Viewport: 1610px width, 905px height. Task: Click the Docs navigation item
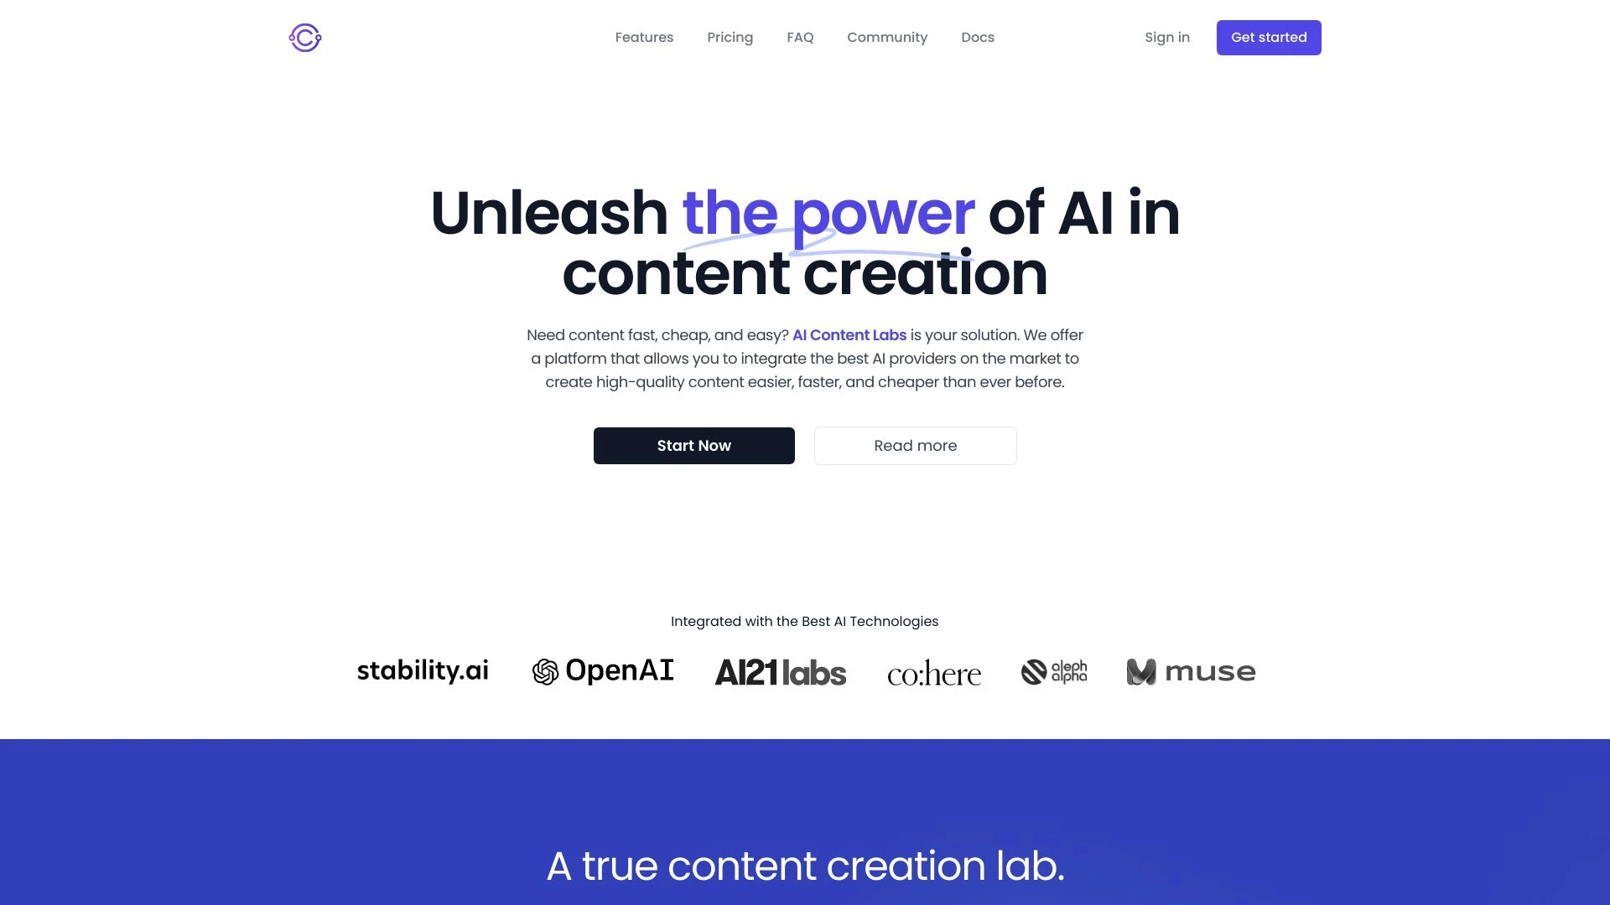click(x=978, y=37)
